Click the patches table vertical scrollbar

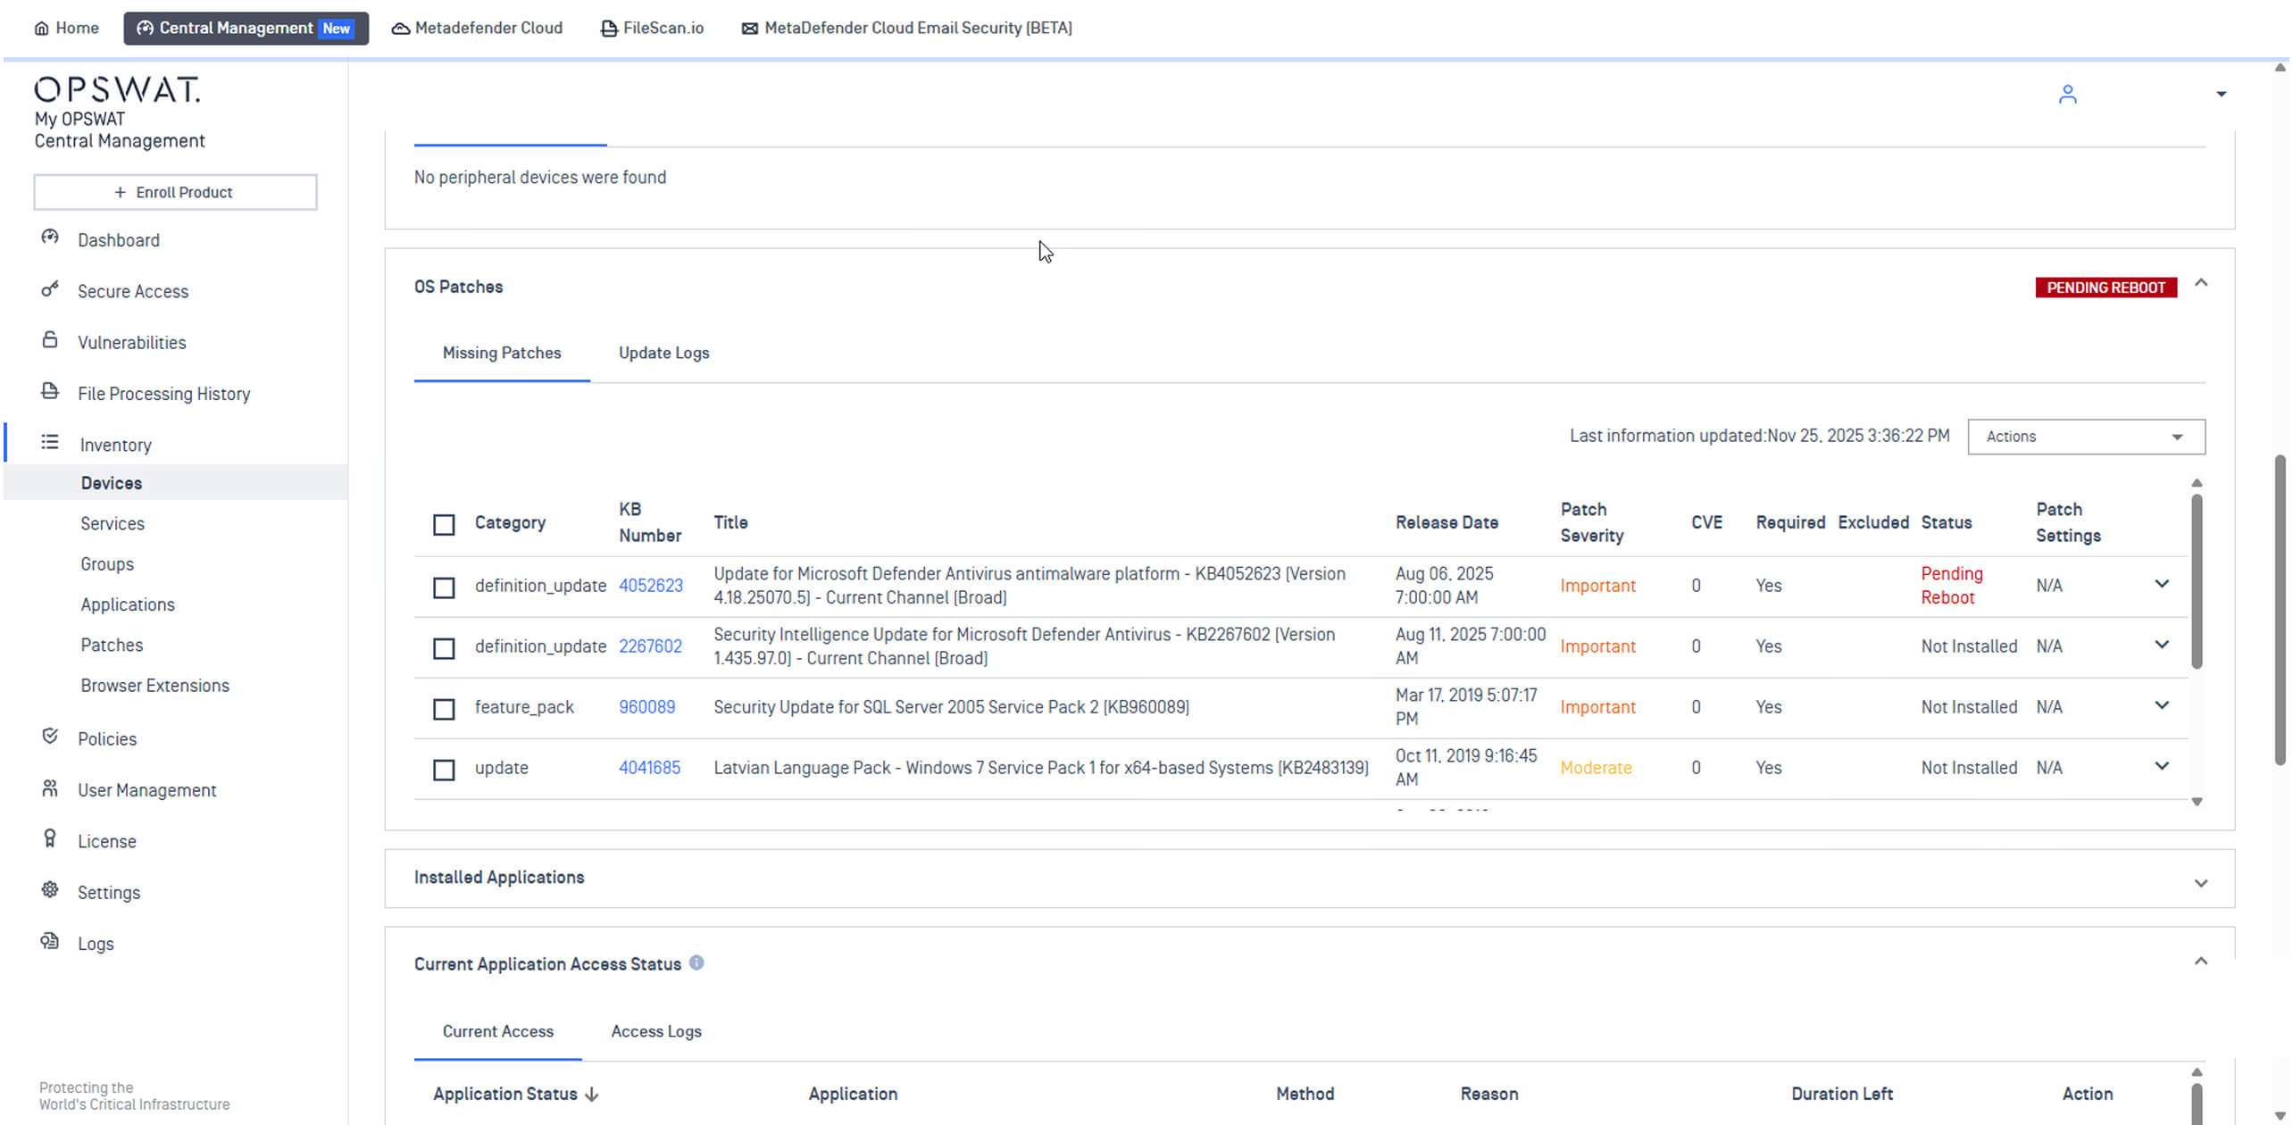coord(2196,580)
